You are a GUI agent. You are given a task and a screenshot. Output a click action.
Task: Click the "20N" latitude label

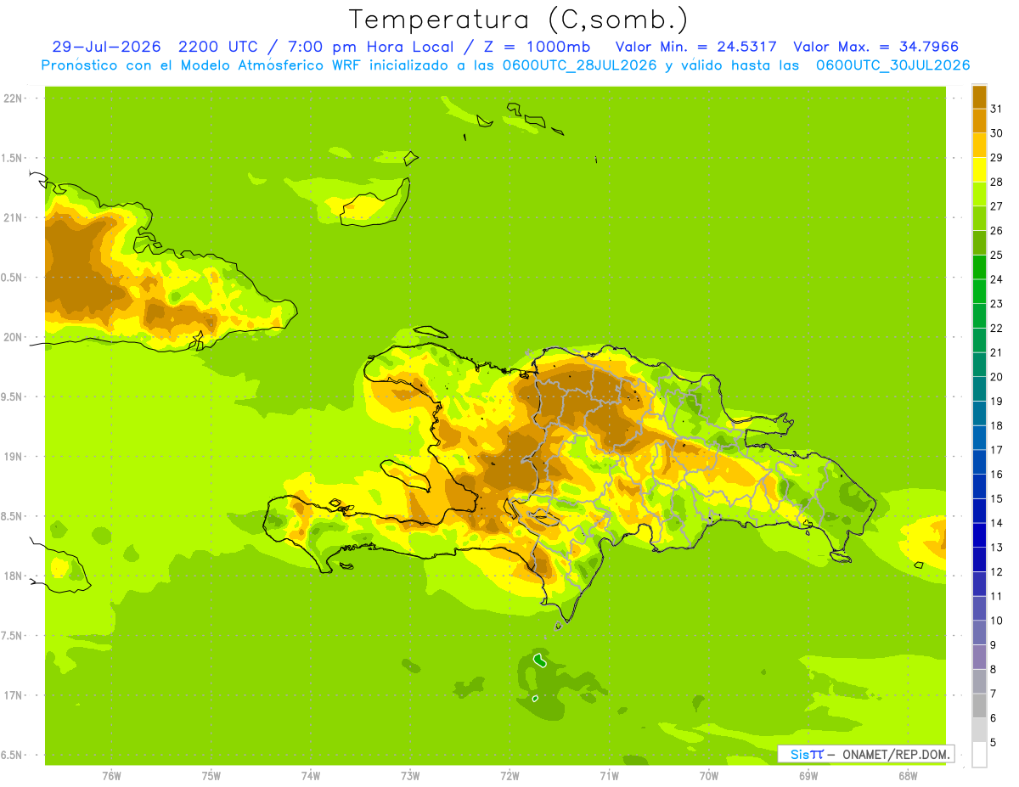(13, 337)
